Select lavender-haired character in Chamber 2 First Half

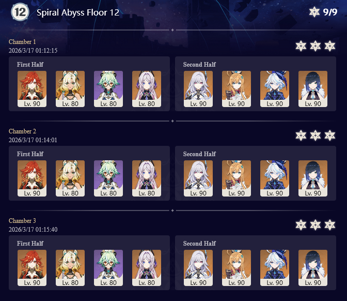(147, 178)
